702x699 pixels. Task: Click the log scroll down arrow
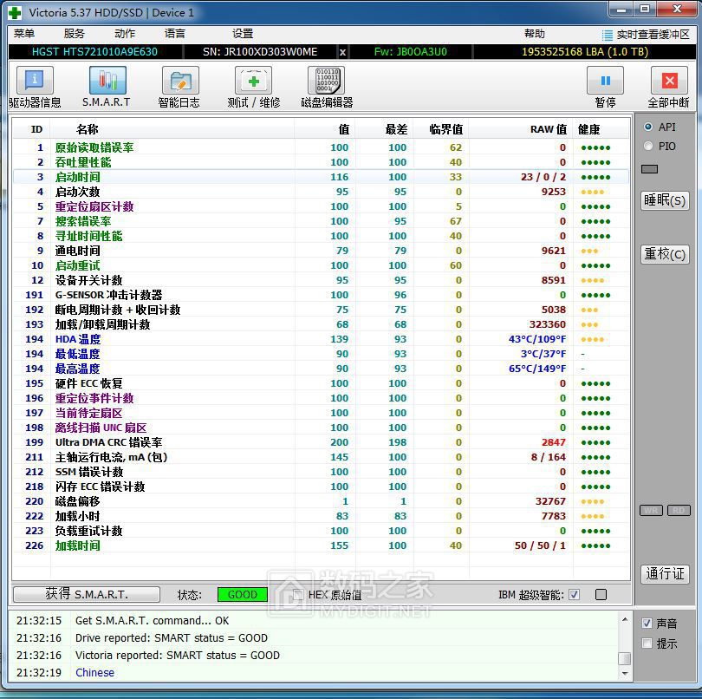tap(625, 673)
